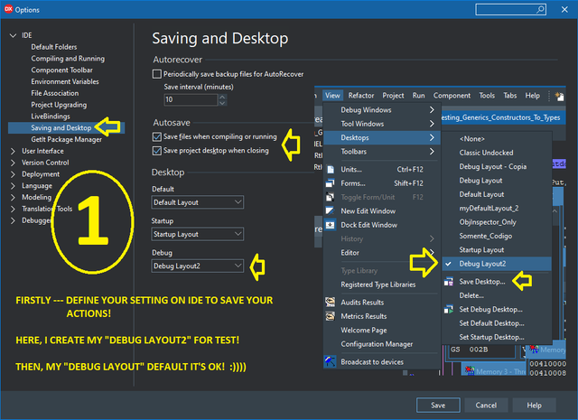This screenshot has height=420, width=578.
Task: Open the View menu
Action: (332, 96)
